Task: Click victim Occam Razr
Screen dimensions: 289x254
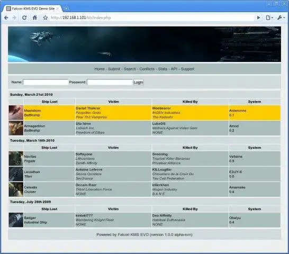Action: [x=86, y=185]
